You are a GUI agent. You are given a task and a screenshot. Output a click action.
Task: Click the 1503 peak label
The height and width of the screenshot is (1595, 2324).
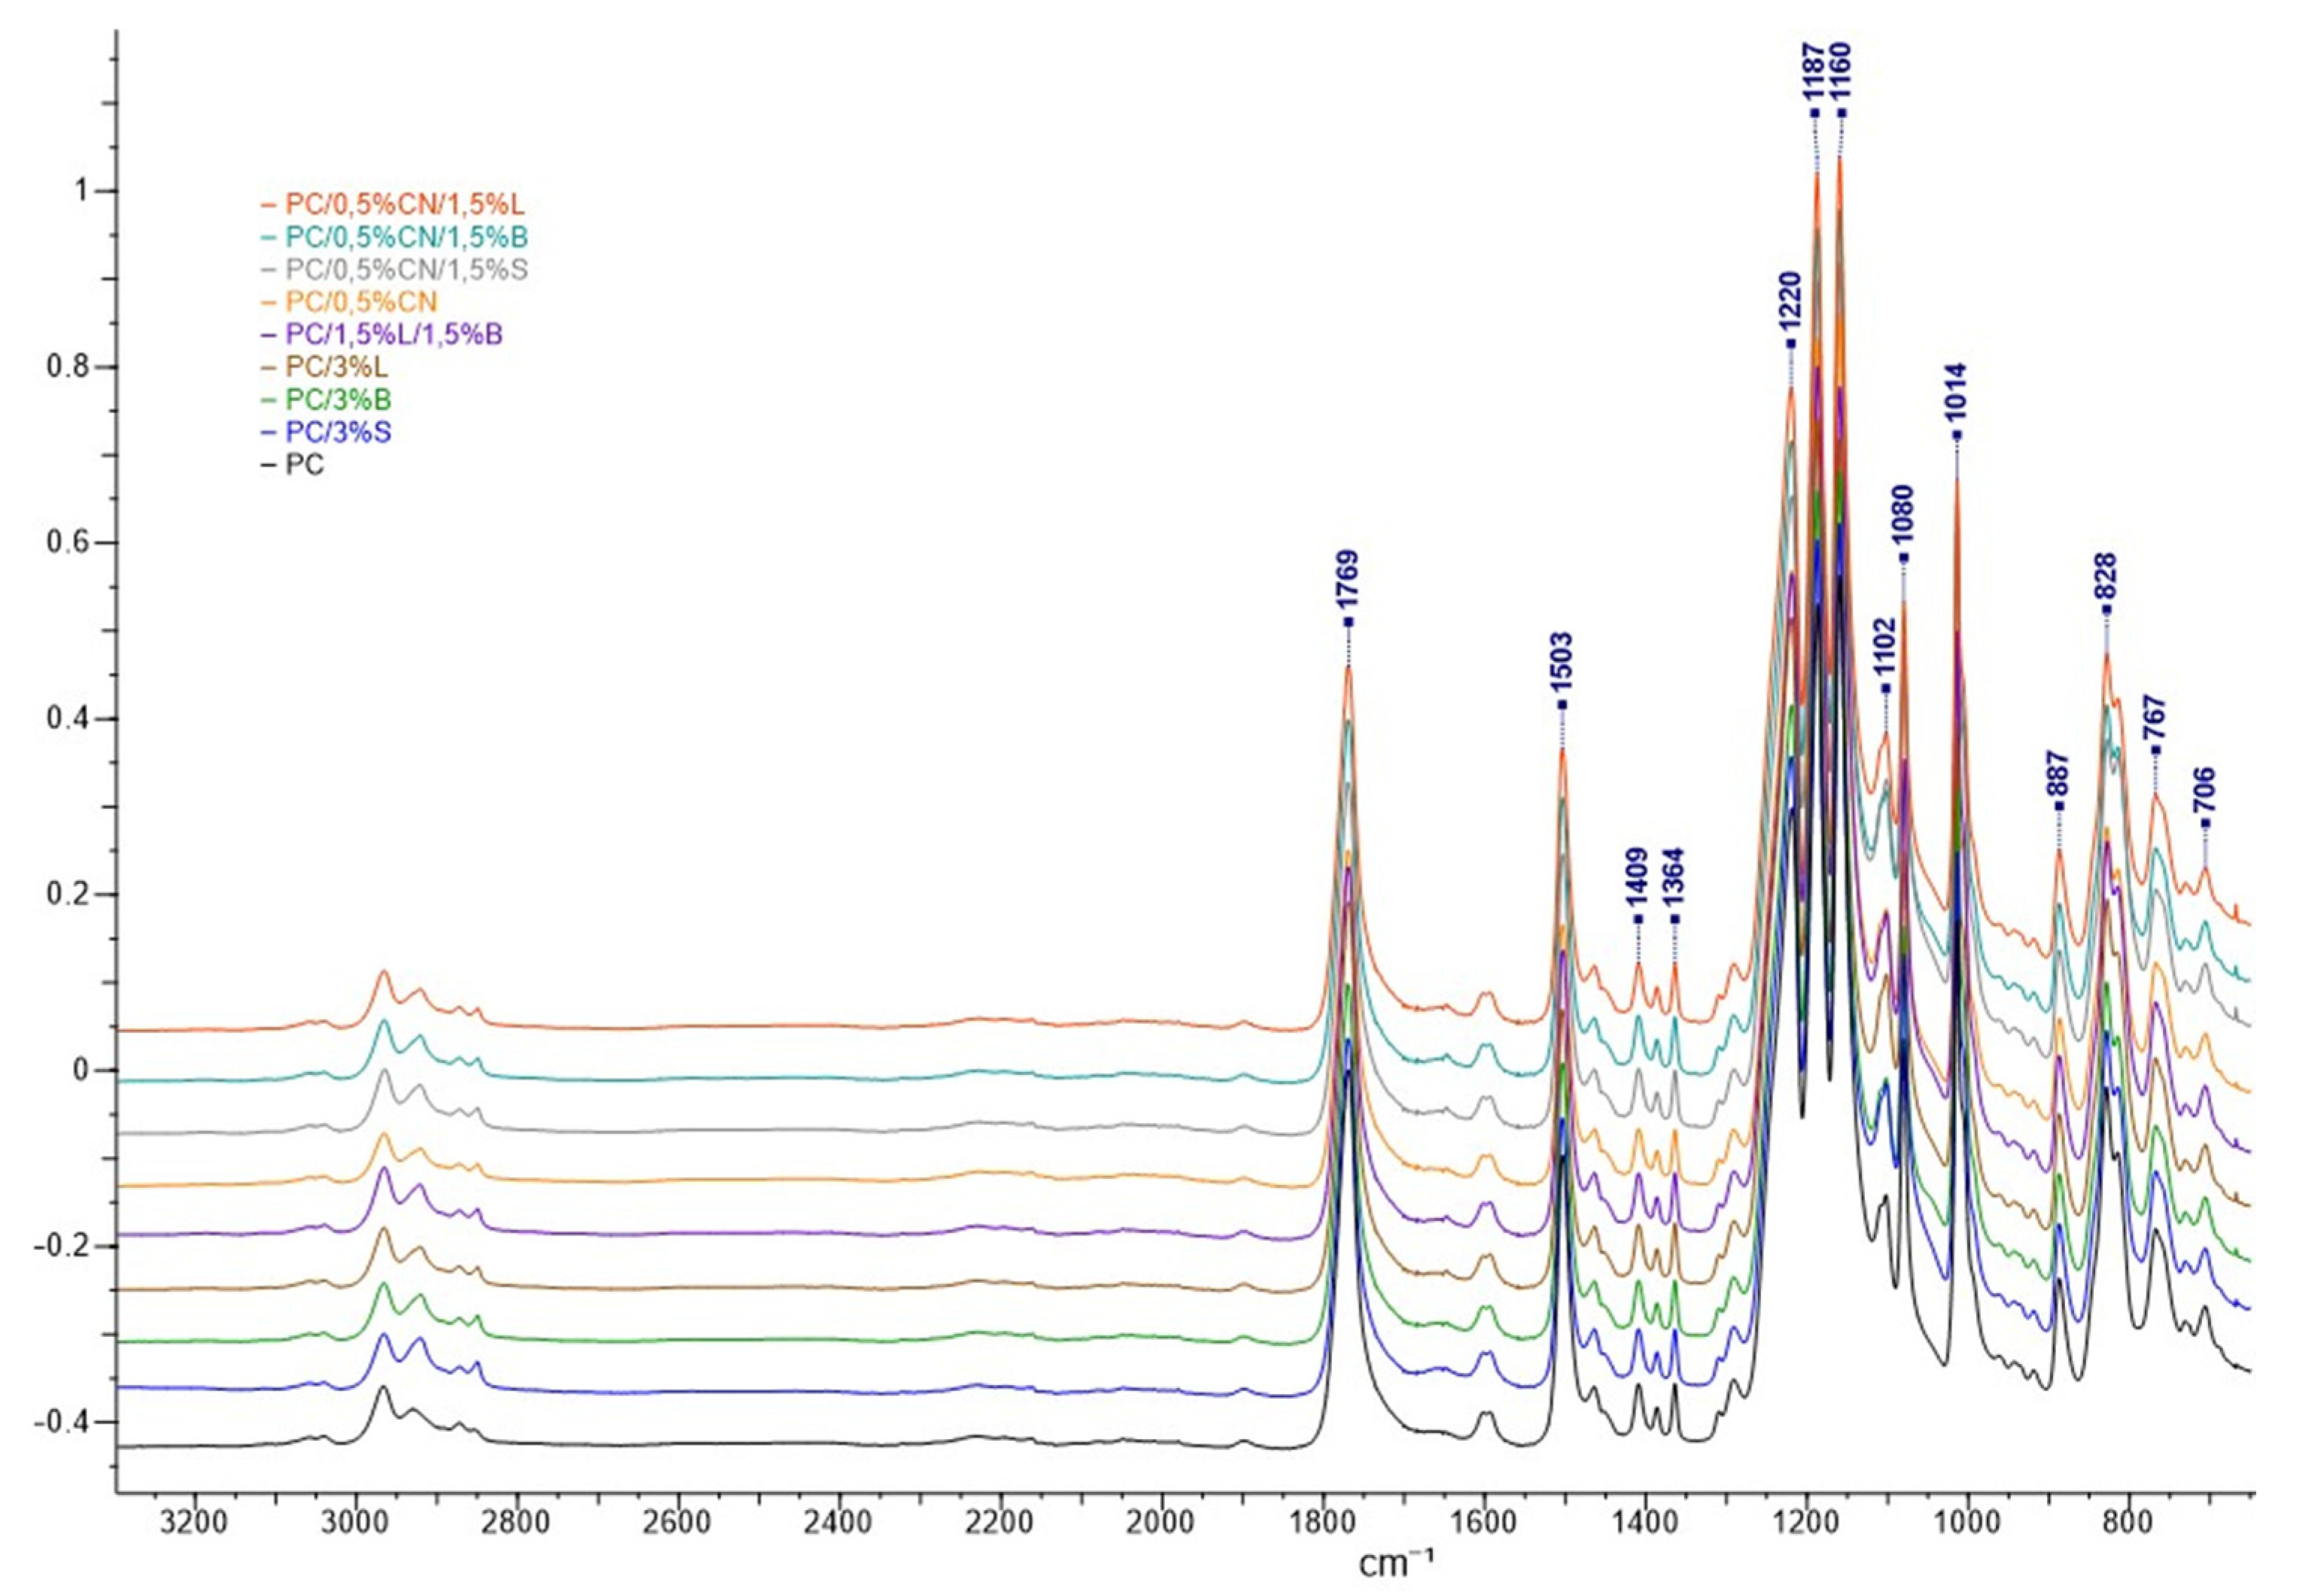(1562, 664)
